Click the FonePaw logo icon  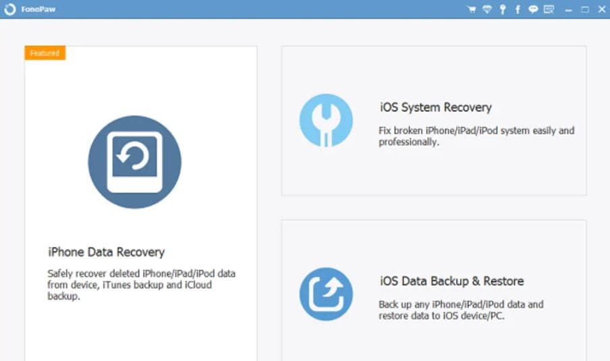(9, 9)
